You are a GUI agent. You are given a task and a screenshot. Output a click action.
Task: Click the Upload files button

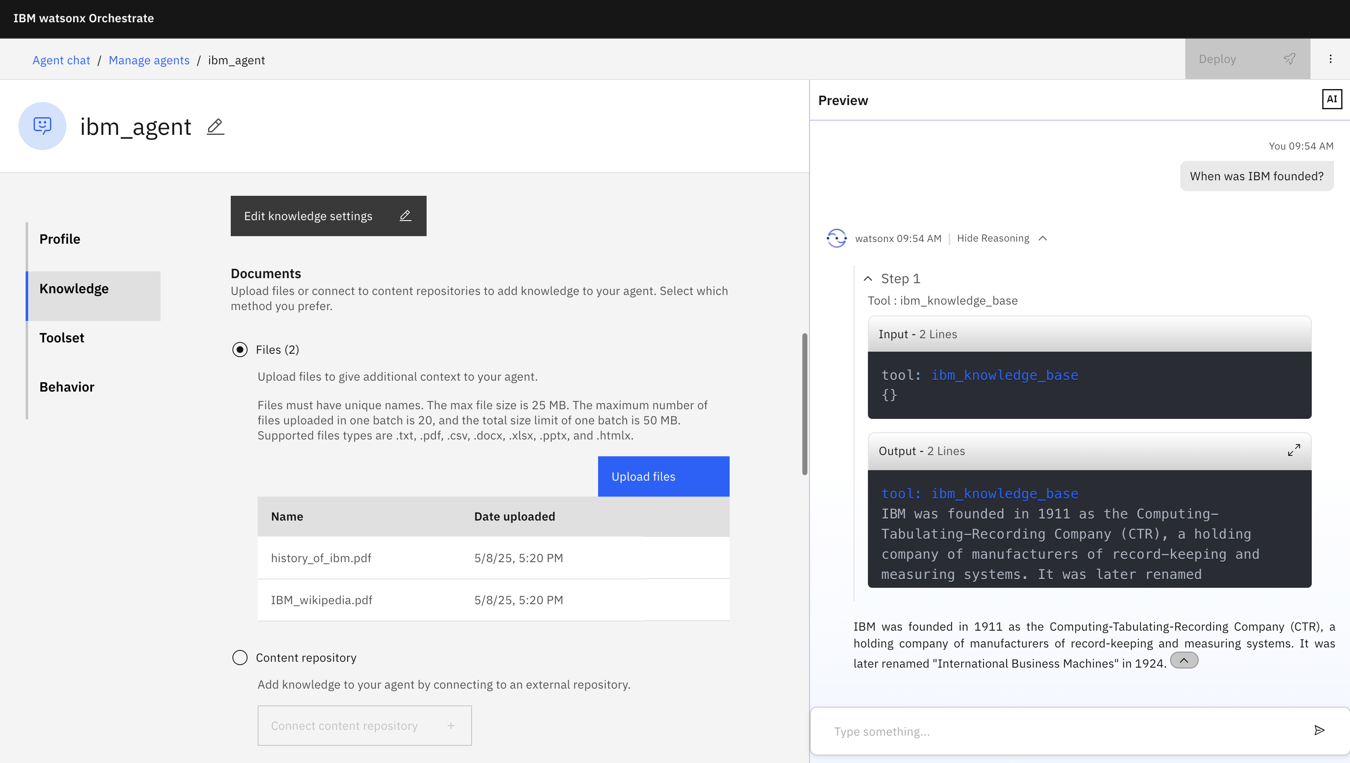[663, 476]
